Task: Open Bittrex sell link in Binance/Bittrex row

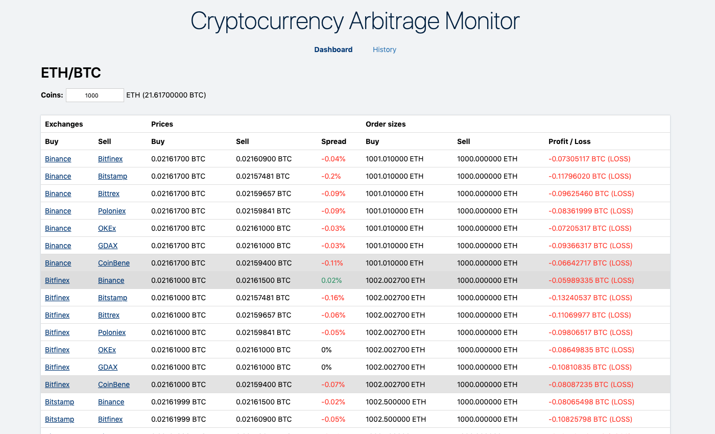Action: coord(109,194)
